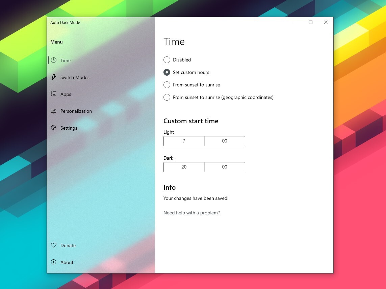Click the info icon next to About
Viewport: 386px width, 289px height.
click(x=54, y=262)
